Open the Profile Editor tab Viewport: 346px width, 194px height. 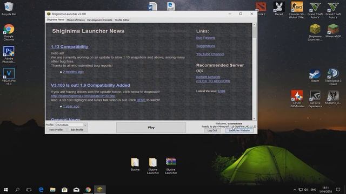click(x=122, y=20)
